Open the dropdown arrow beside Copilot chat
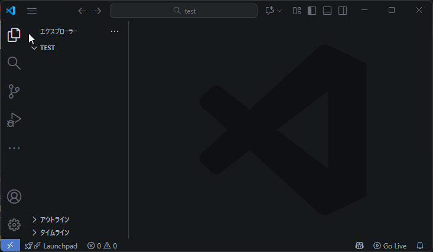Screen dimensions: 433x252 point(279,11)
